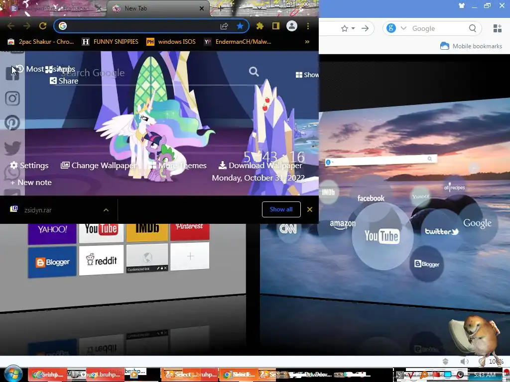Image resolution: width=510 pixels, height=382 pixels.
Task: Click Show all downloads
Action: click(281, 209)
